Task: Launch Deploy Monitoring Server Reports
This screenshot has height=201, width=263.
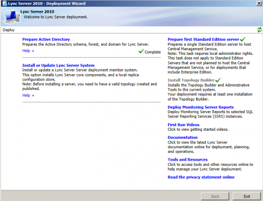Action: coord(200,107)
